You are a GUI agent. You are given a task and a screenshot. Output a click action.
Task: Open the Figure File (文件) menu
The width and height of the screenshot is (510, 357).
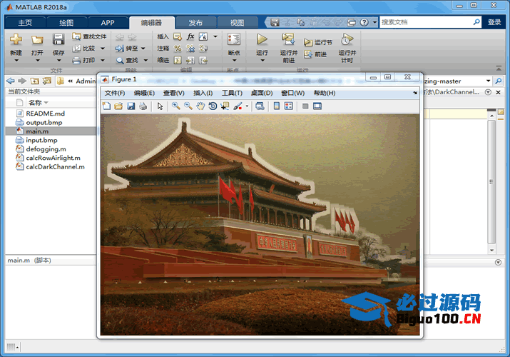click(115, 93)
